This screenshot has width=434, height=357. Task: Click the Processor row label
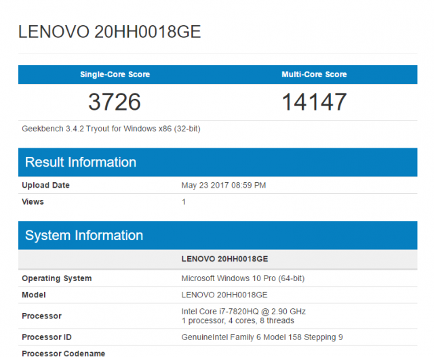42,316
